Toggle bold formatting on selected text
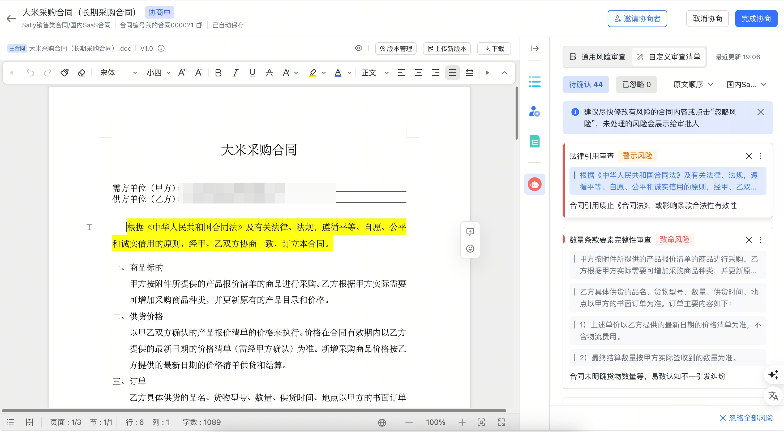Screen dimensions: 784x432 click(x=218, y=72)
